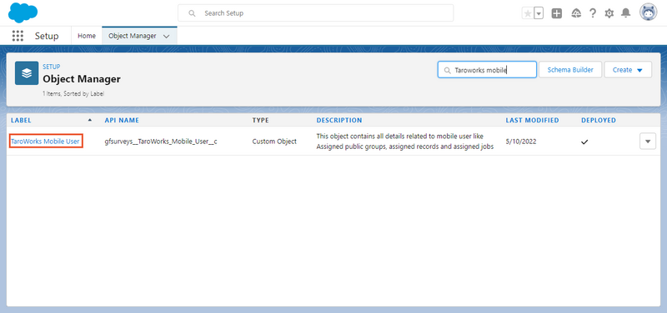Click the description text of TaroWorks Mobile User
Screen dimensions: 667x313
(x=405, y=142)
